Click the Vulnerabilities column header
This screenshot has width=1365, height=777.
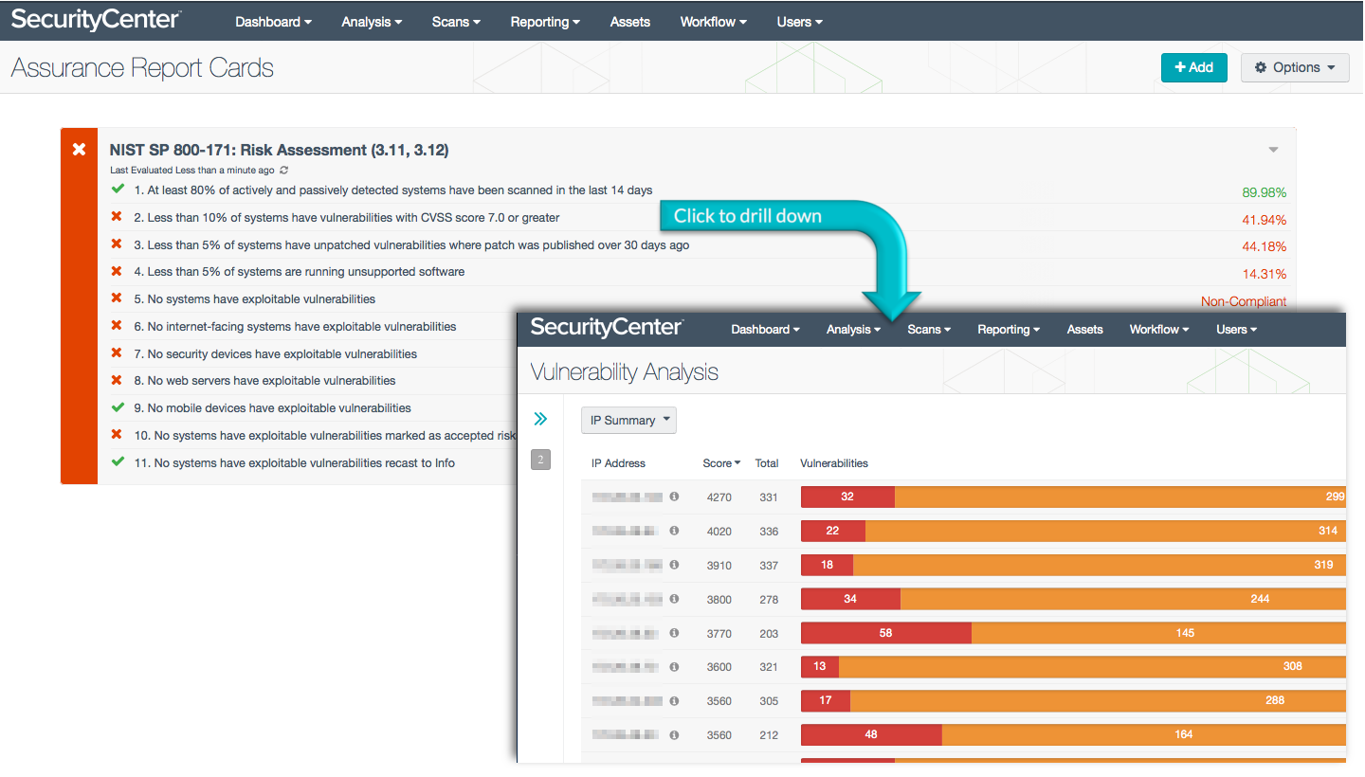(834, 463)
